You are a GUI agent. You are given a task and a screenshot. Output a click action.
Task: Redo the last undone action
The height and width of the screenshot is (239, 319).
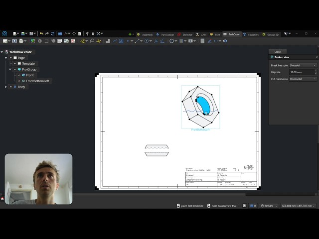click(x=47, y=34)
